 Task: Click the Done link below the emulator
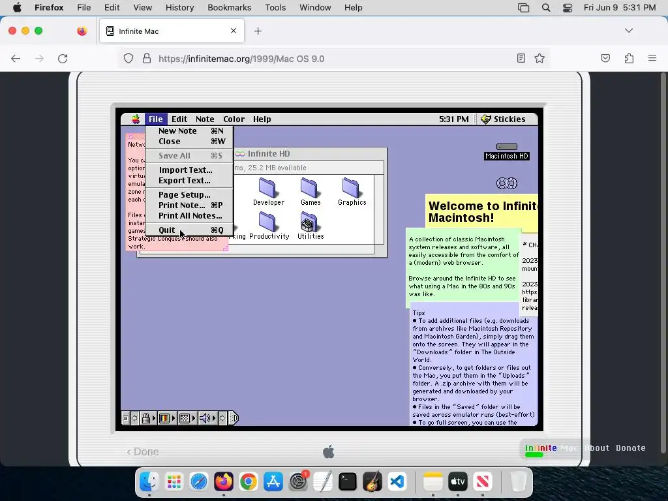point(143,451)
